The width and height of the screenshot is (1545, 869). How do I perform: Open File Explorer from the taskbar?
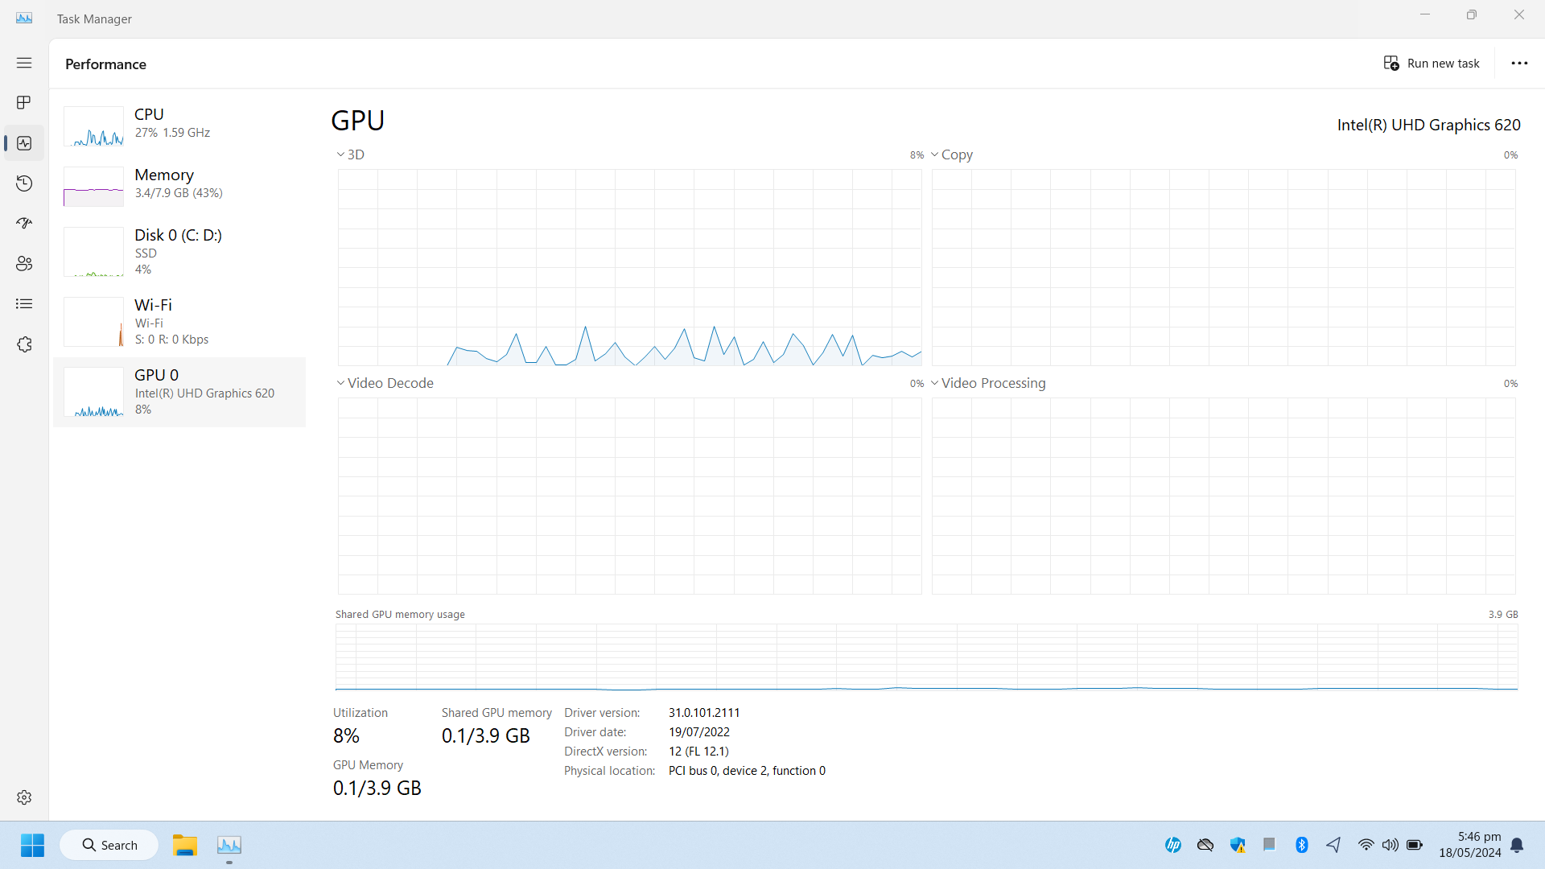(185, 846)
